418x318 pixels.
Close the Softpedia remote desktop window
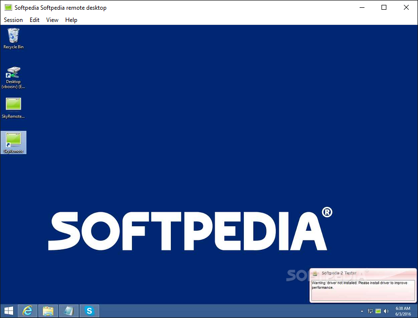[406, 7]
